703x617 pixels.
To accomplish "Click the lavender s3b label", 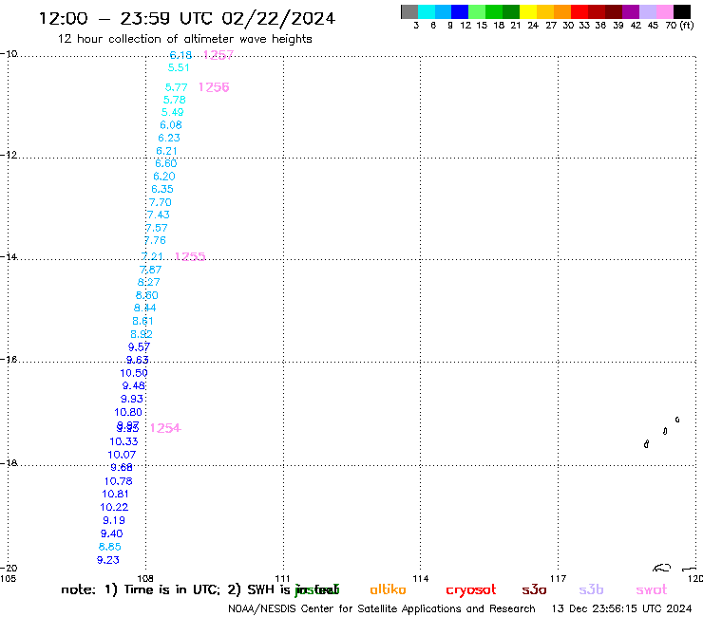I will click(x=591, y=590).
